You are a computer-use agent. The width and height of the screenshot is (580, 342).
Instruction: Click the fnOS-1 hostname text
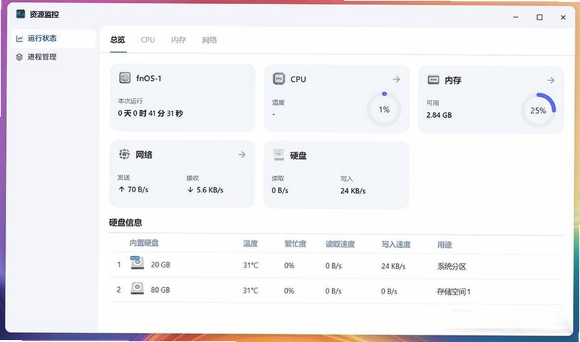pos(149,78)
